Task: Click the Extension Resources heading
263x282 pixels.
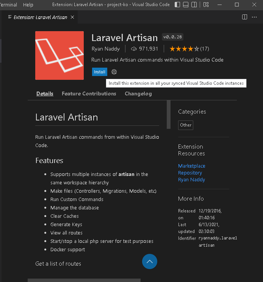Action: click(191, 150)
